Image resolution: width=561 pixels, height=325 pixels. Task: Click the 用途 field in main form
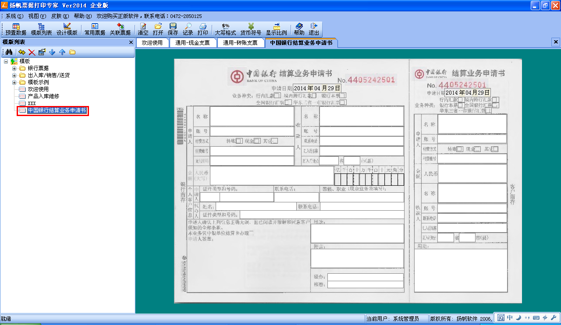tap(357, 233)
